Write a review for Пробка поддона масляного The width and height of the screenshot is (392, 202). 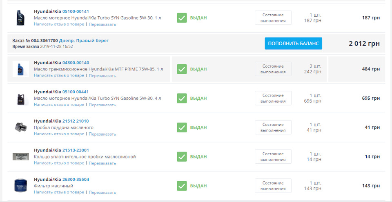tap(59, 134)
